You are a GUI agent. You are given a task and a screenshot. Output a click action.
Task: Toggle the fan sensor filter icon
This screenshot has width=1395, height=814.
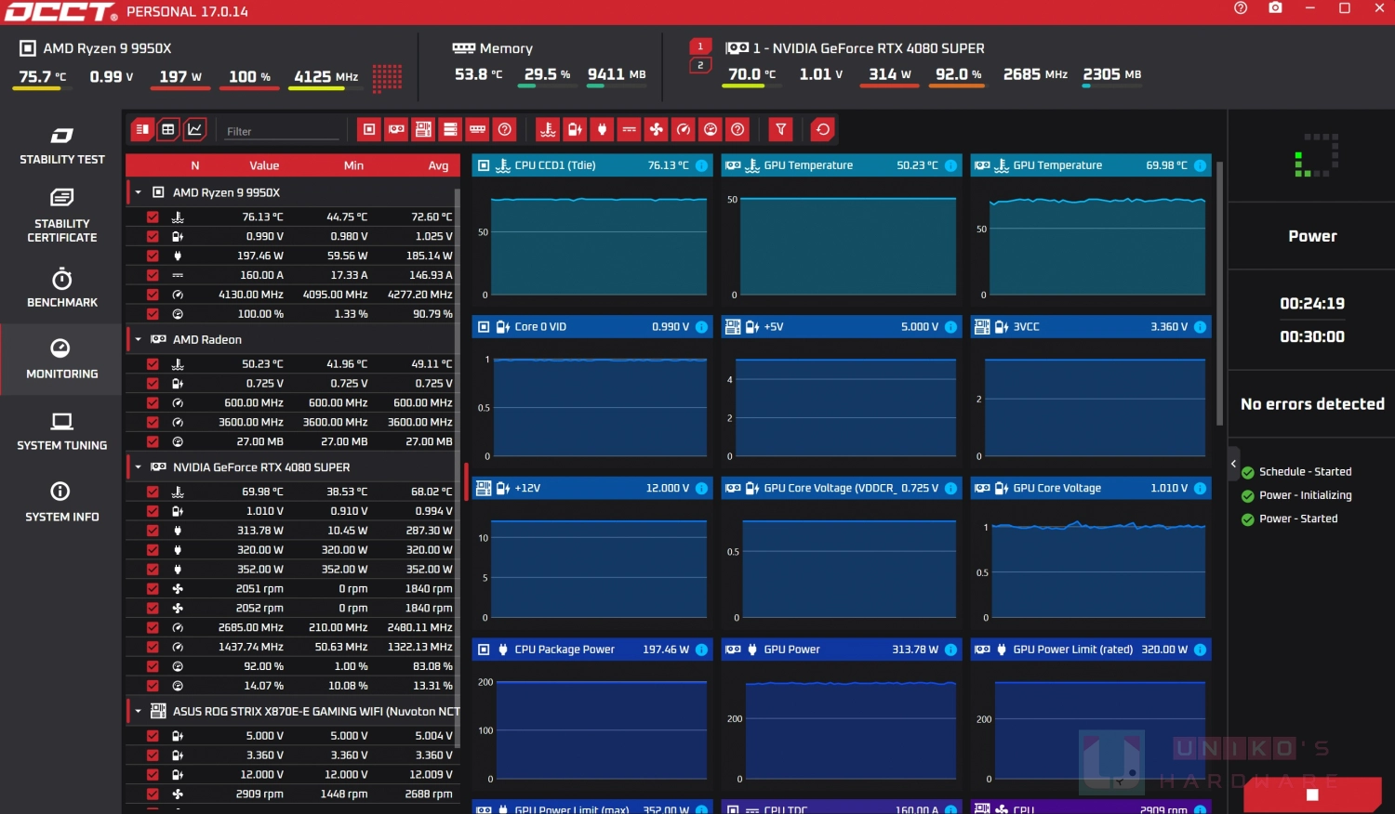[x=657, y=129]
